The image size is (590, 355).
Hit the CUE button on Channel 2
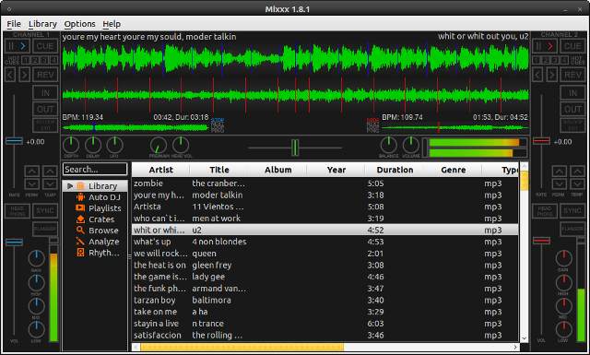click(x=572, y=46)
